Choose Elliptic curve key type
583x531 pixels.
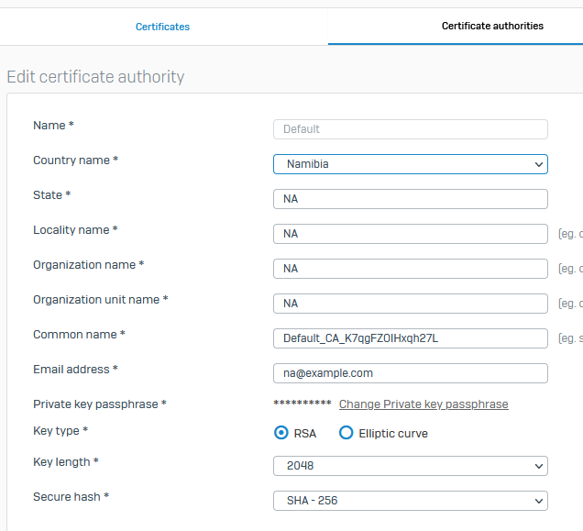point(346,433)
